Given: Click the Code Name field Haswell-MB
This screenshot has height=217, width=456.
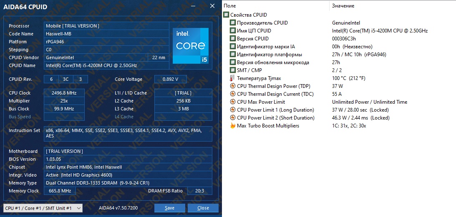Looking at the screenshot, I should [x=106, y=34].
